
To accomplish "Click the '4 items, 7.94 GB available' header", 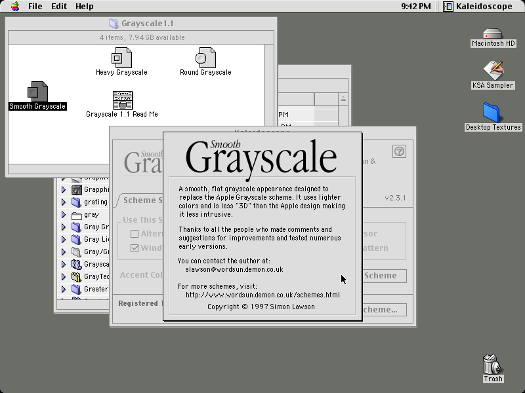I will pyautogui.click(x=142, y=37).
